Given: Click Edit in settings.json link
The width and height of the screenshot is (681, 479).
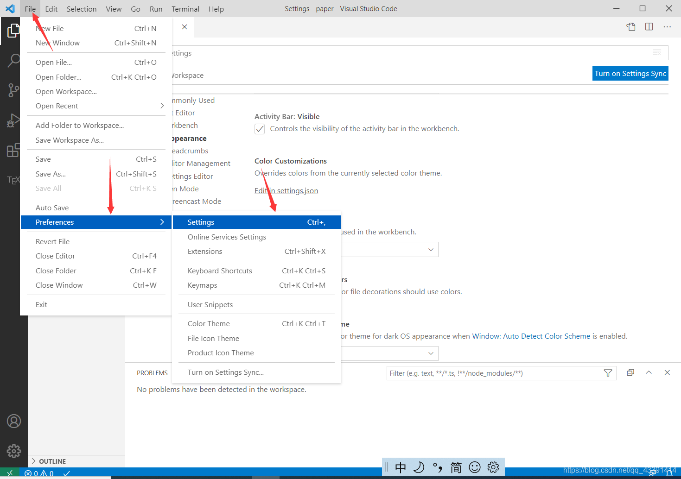Looking at the screenshot, I should coord(286,190).
